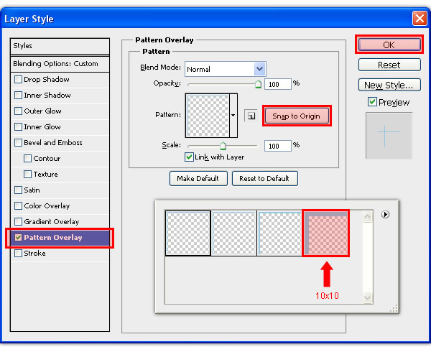Viewport: 431px width, 352px height.
Task: Select the second pattern thumbnail in picker
Action: pos(234,233)
